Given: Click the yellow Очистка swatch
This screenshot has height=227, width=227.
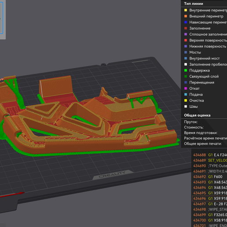Looking at the screenshot, I should [x=186, y=100].
